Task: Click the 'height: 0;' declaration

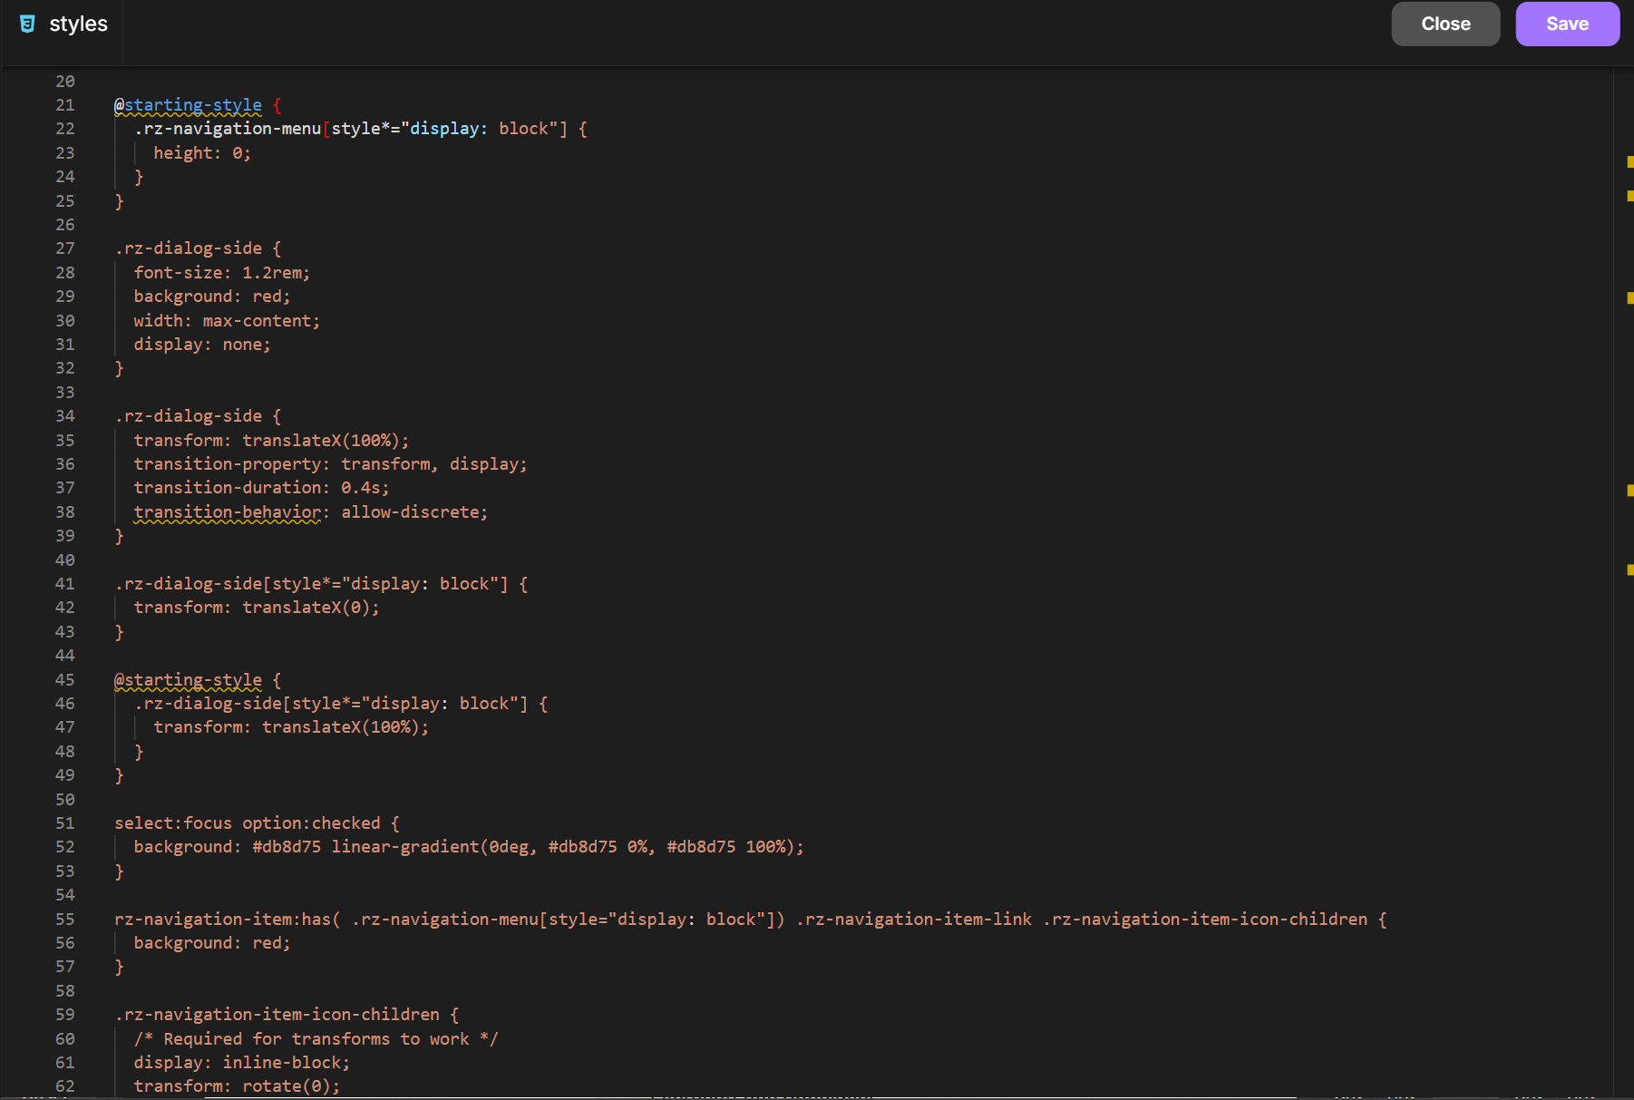Action: (x=201, y=153)
